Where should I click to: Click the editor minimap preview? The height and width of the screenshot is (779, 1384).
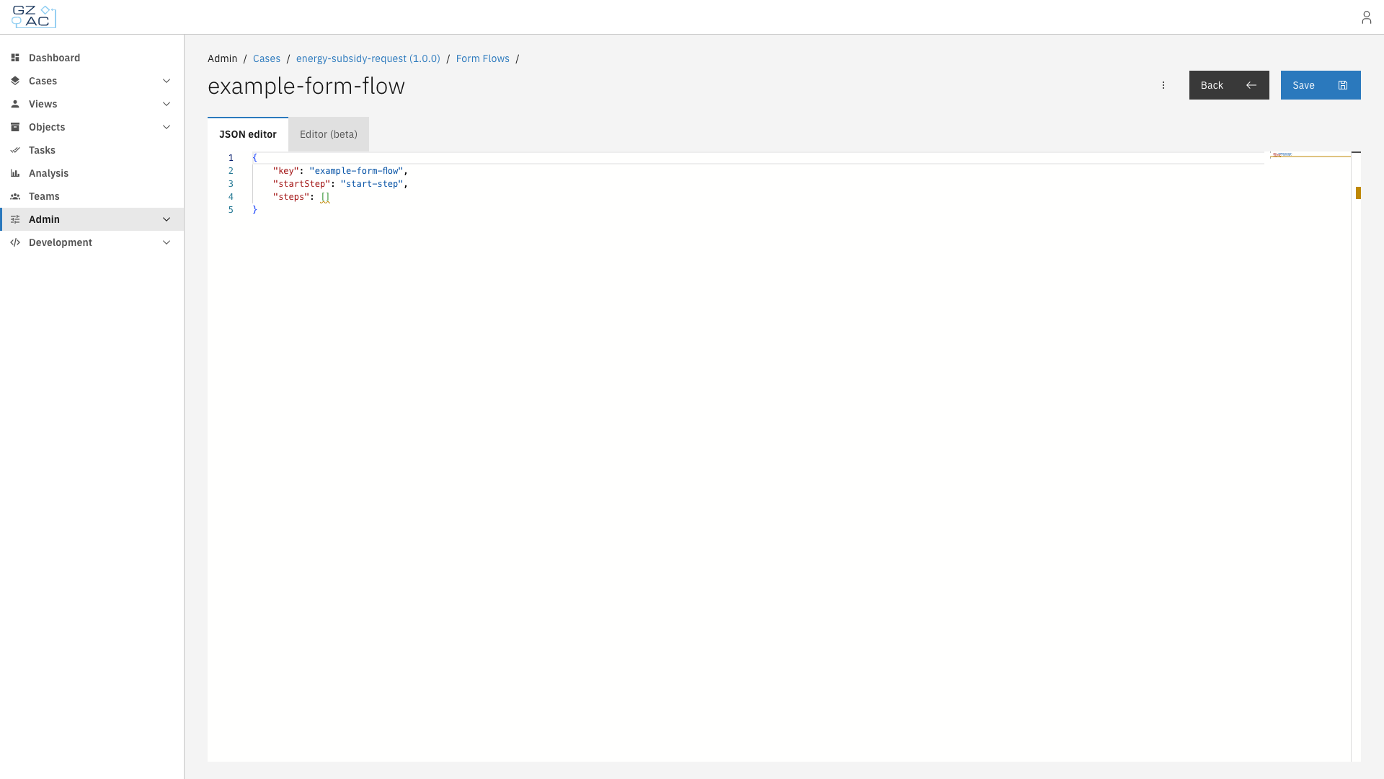(1310, 154)
